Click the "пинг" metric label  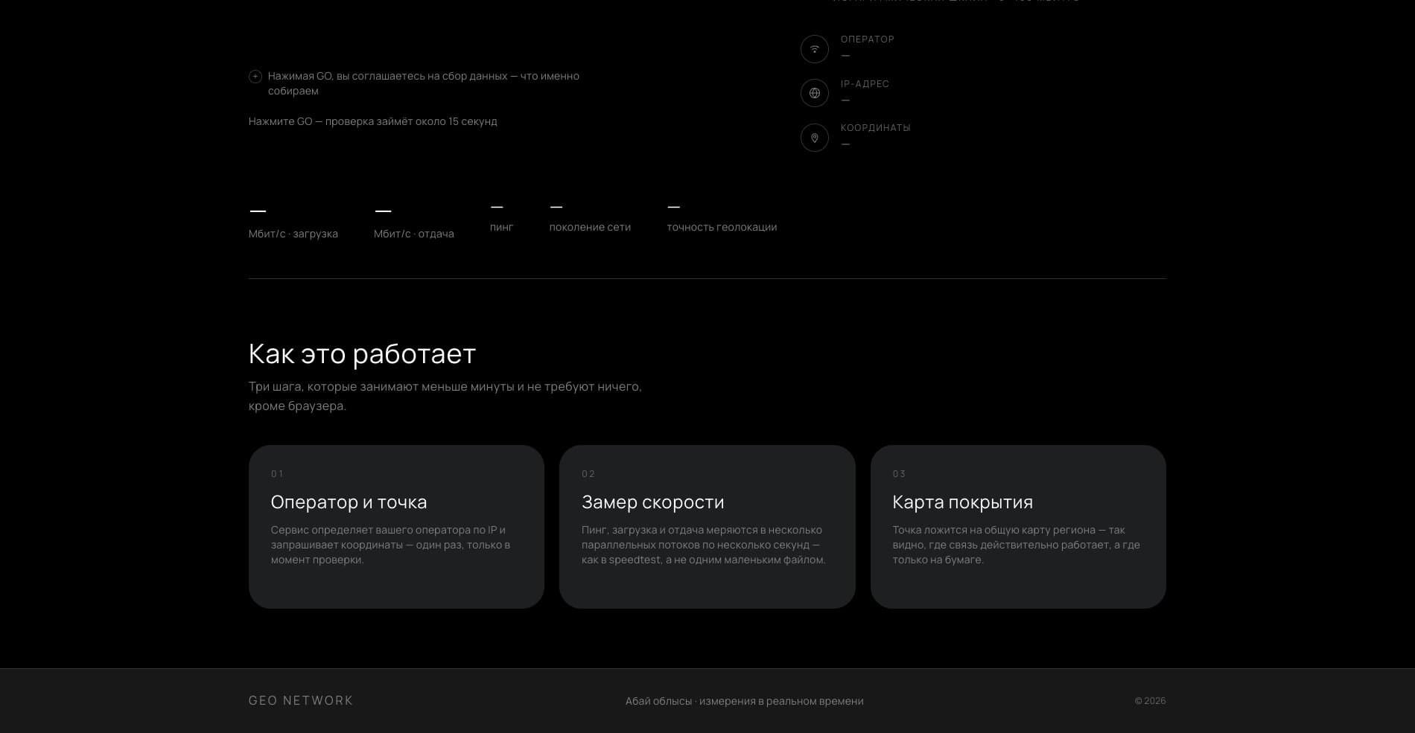[x=502, y=227]
